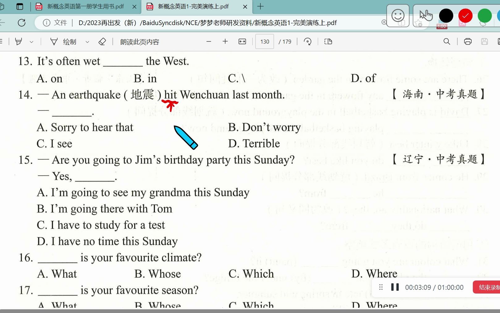Select the eraser tool
The width and height of the screenshot is (500, 313).
tap(102, 42)
